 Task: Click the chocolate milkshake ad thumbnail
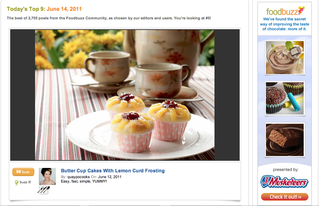[x=285, y=58]
